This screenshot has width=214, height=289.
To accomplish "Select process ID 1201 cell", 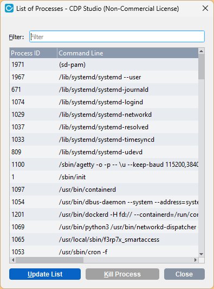I will click(34, 215).
